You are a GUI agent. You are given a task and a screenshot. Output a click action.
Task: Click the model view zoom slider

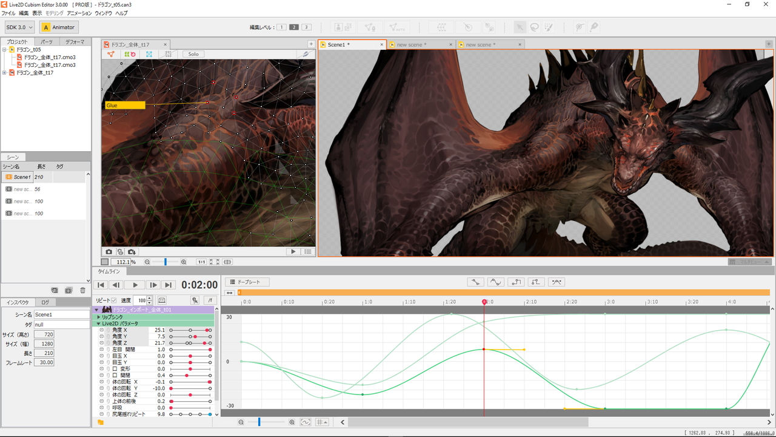coord(165,262)
